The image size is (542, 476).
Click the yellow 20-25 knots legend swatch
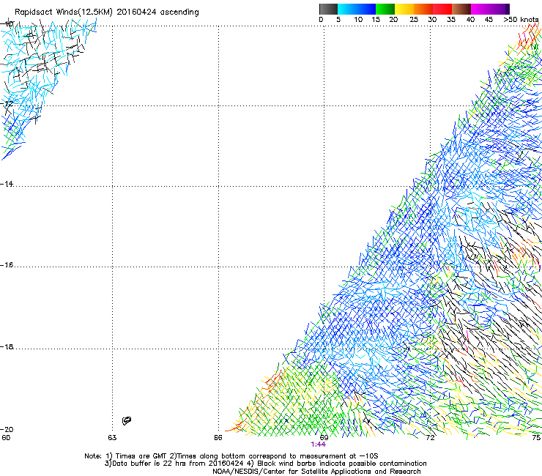point(404,9)
